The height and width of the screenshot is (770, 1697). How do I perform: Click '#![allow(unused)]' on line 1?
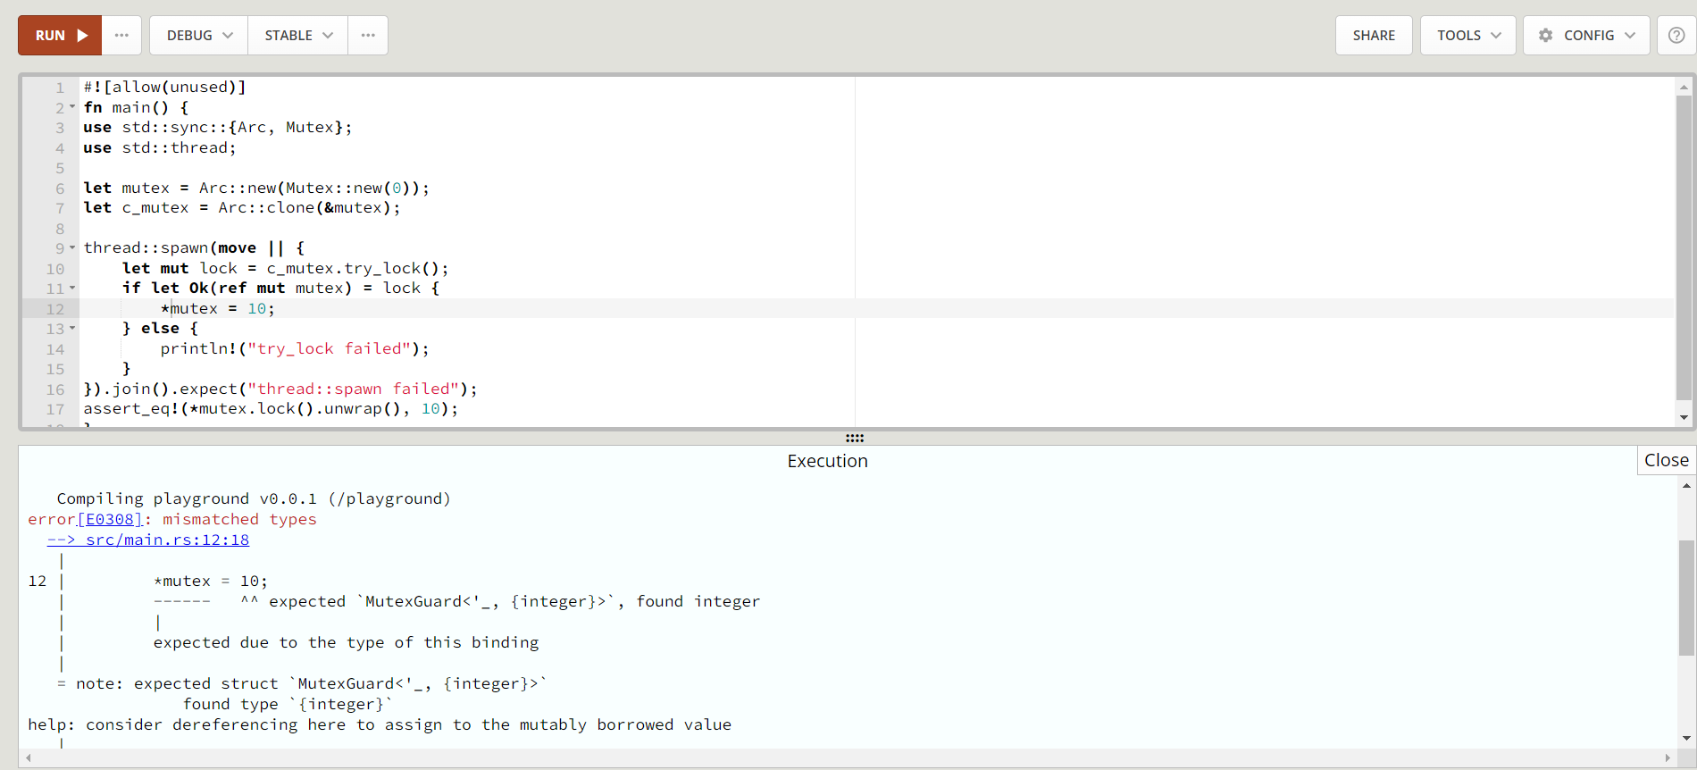164,87
